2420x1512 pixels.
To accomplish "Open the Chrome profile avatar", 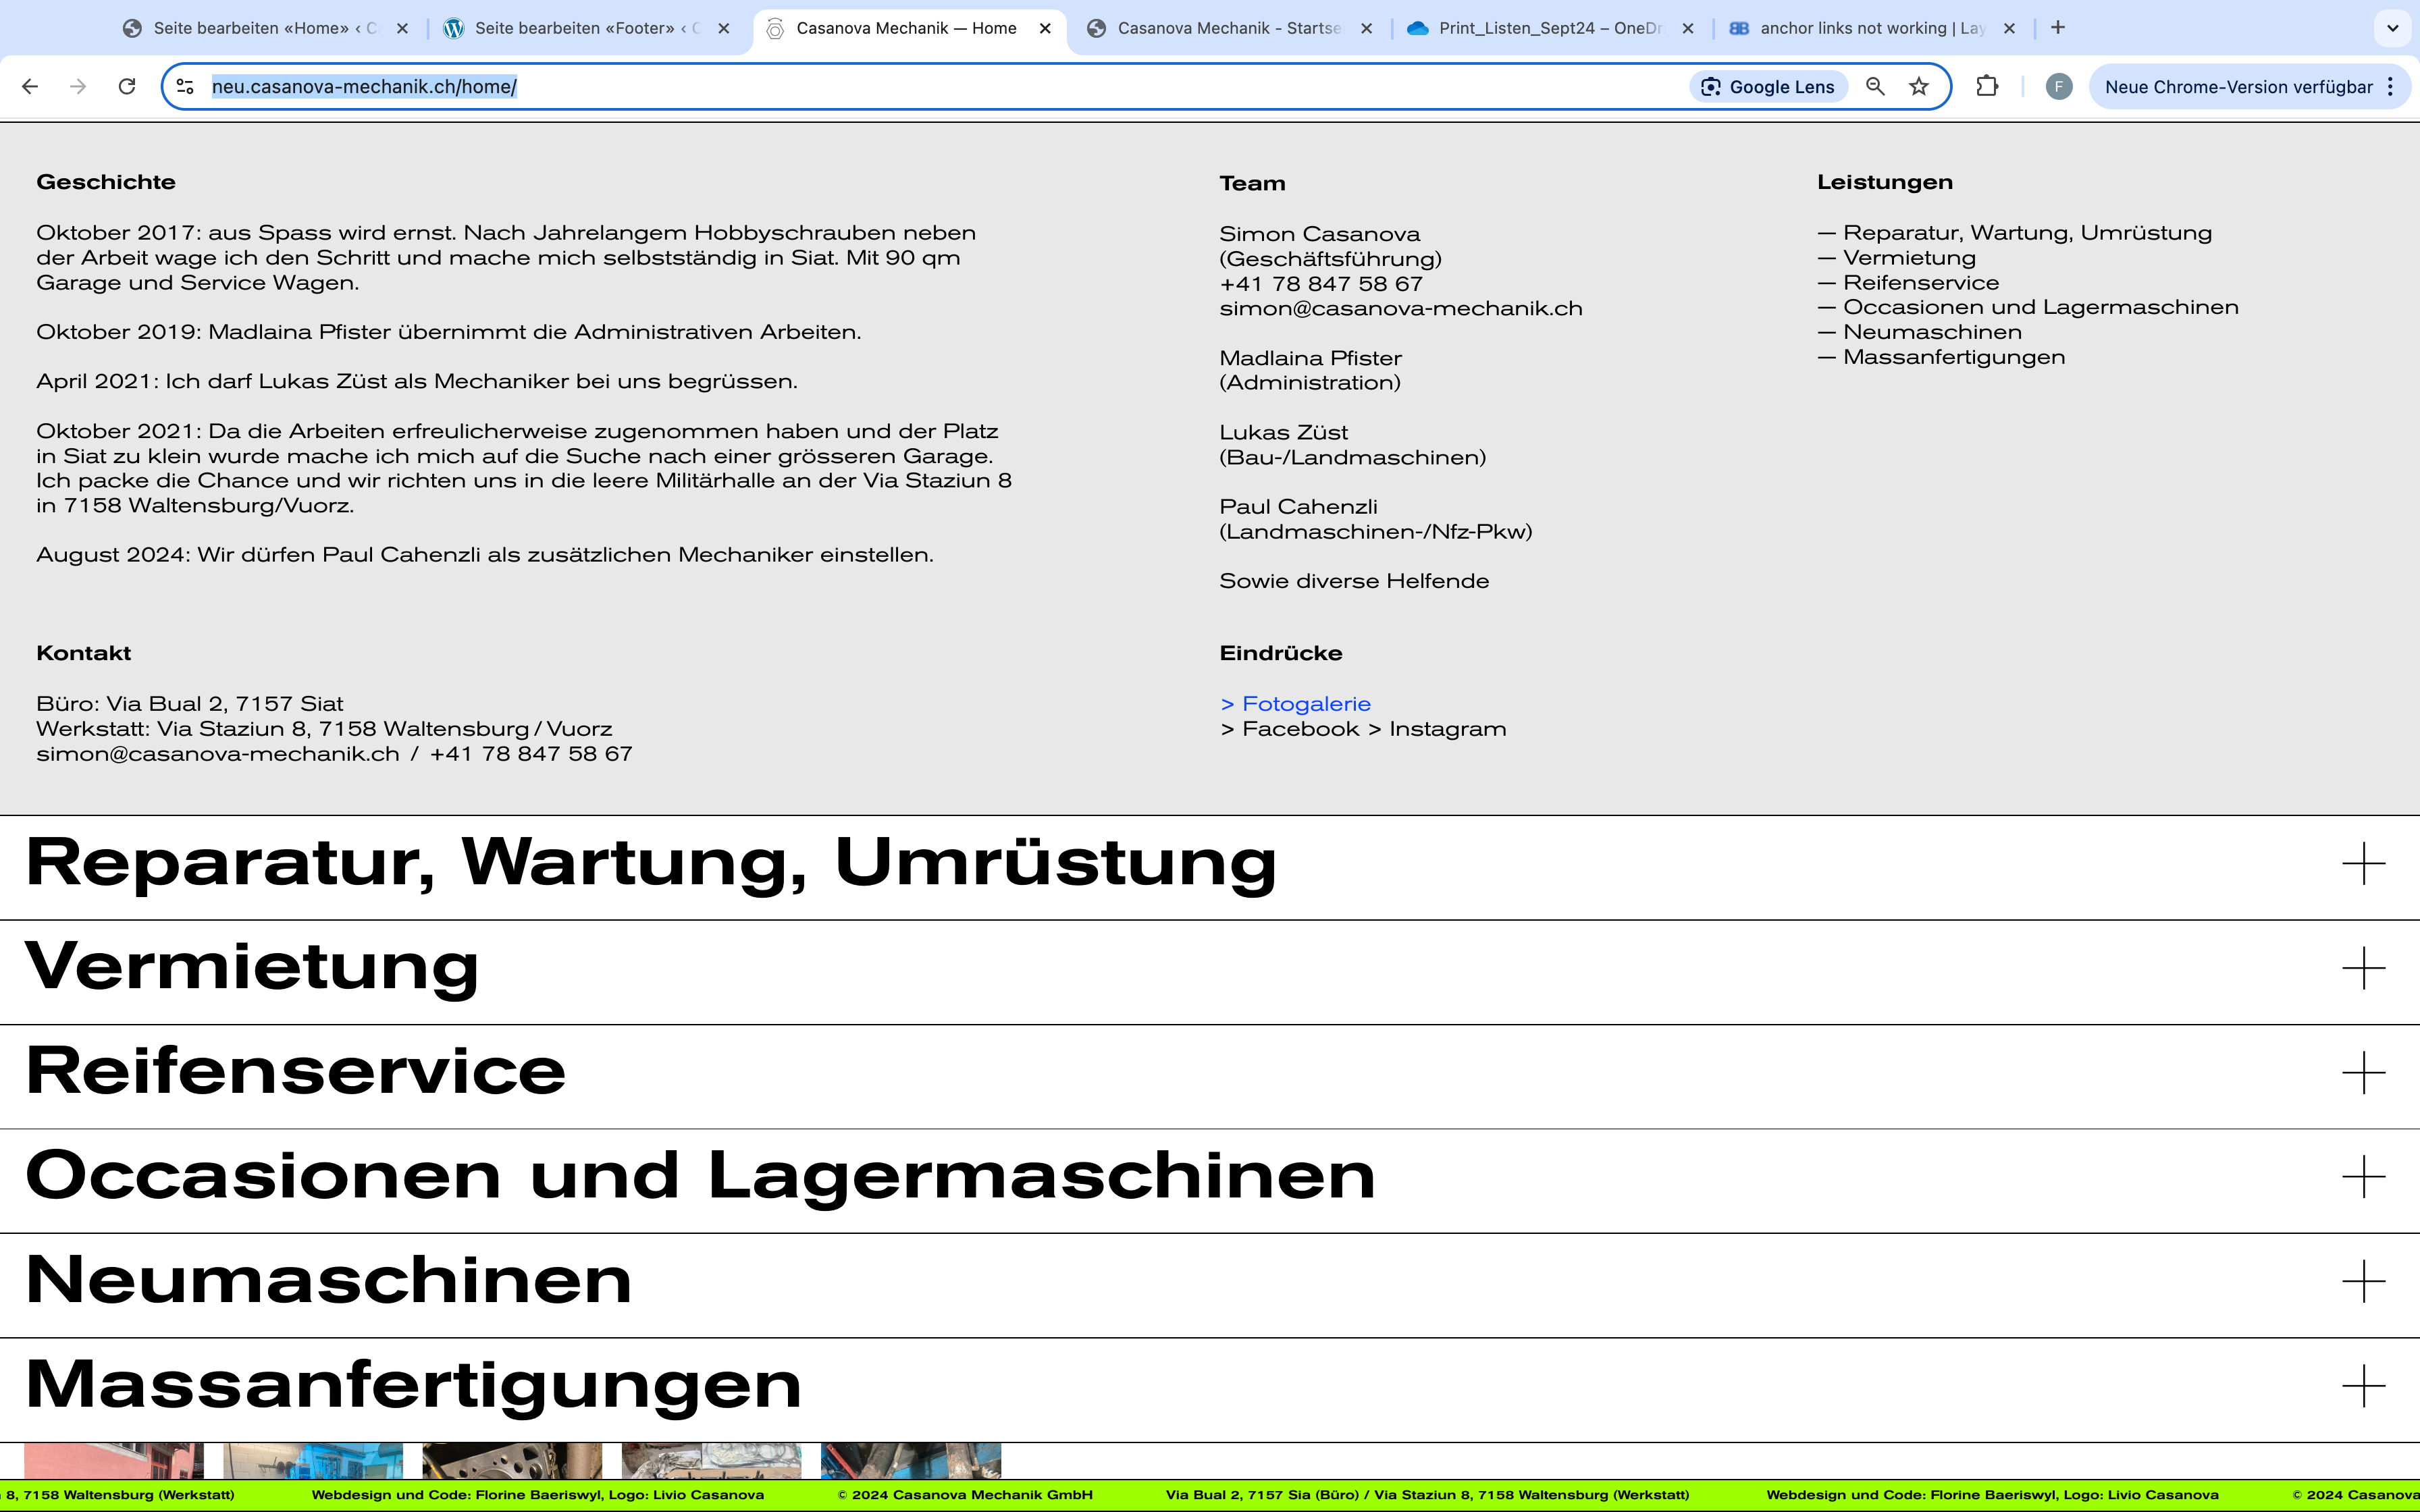I will click(2058, 87).
